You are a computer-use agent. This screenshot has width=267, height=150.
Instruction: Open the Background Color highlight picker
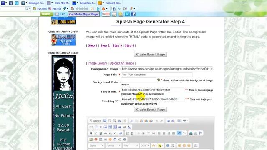[x=160, y=145]
